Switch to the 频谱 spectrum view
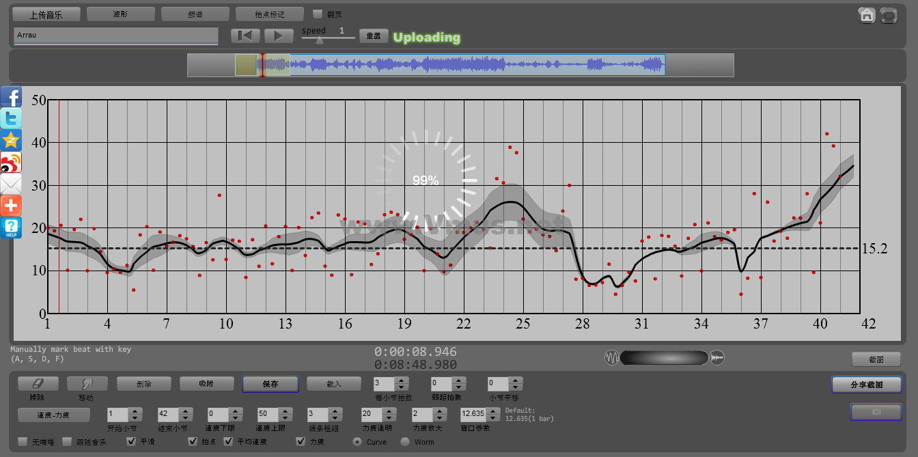The image size is (918, 457). coord(195,14)
